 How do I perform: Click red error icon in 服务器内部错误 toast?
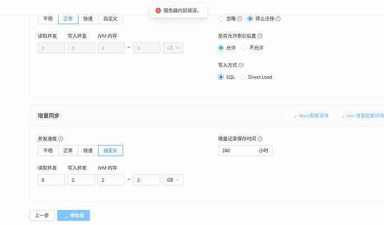coord(158,11)
